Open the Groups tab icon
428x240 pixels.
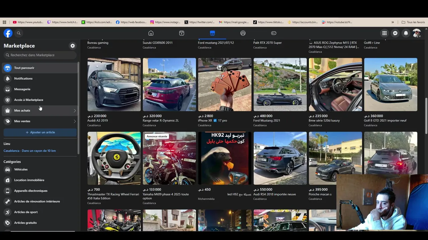[x=243, y=33]
